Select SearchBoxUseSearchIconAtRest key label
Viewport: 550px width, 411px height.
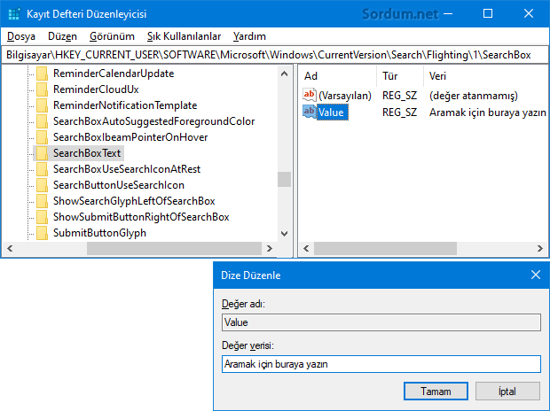point(127,169)
